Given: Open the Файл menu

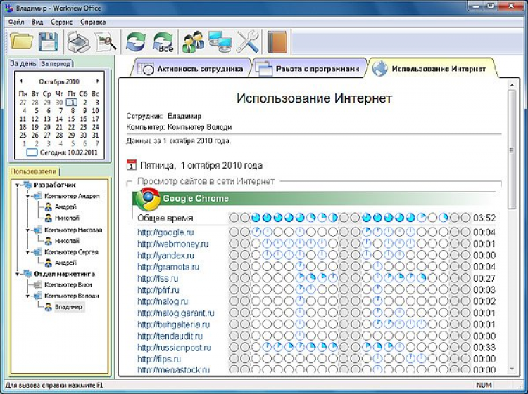Looking at the screenshot, I should point(15,22).
